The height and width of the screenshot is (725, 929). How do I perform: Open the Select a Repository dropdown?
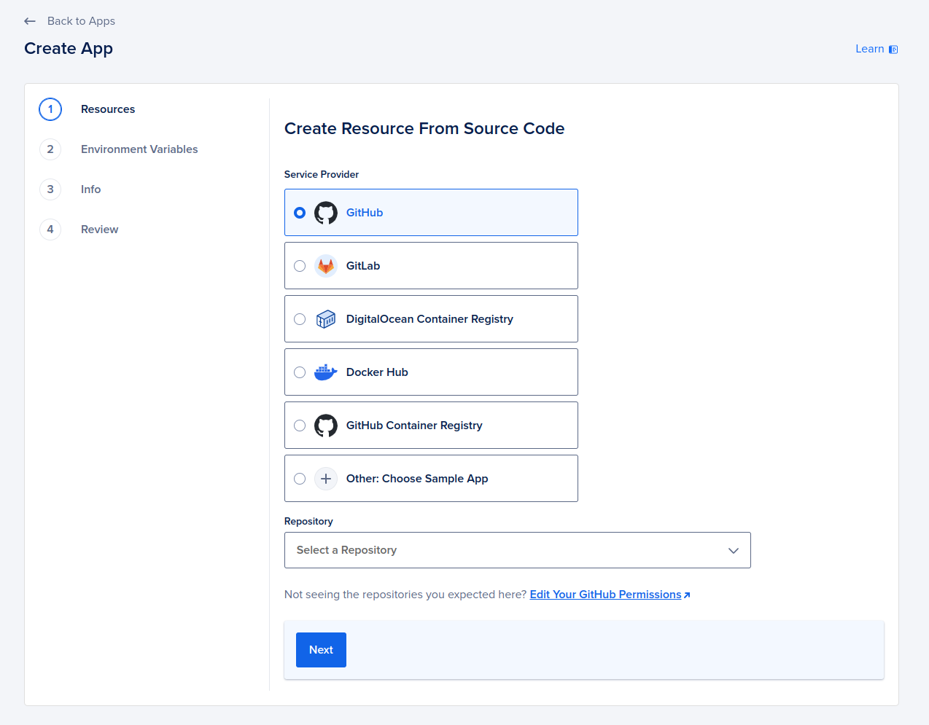(x=517, y=550)
